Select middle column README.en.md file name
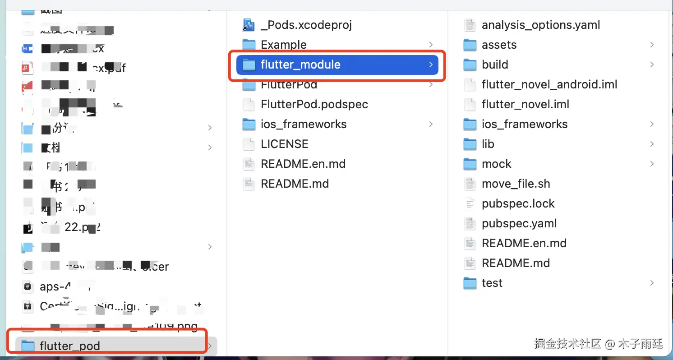This screenshot has height=360, width=673. (x=303, y=164)
